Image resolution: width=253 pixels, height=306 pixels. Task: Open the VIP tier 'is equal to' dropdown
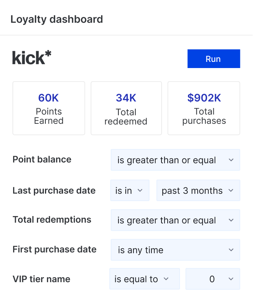point(145,279)
